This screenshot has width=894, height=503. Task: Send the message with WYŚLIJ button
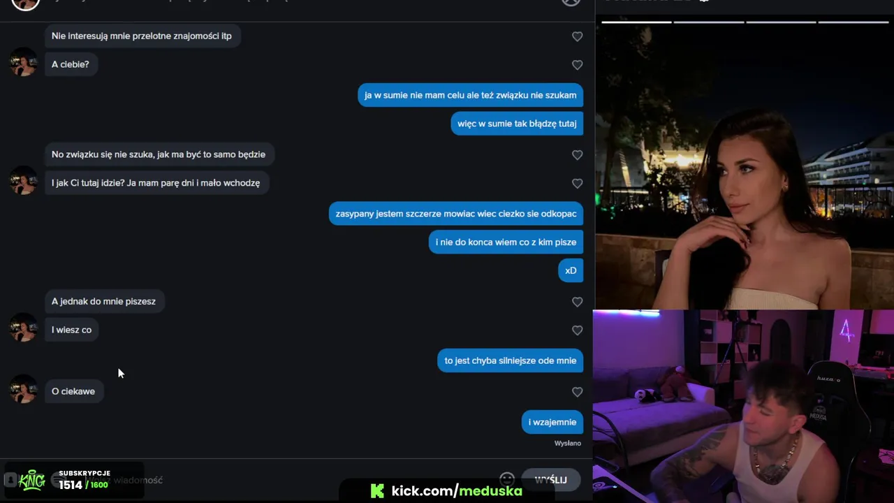(x=550, y=480)
